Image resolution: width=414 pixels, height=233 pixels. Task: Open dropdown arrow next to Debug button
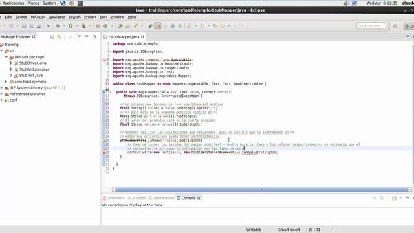(x=63, y=26)
